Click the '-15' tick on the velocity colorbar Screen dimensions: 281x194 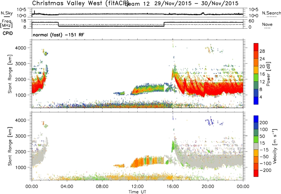click(264, 150)
